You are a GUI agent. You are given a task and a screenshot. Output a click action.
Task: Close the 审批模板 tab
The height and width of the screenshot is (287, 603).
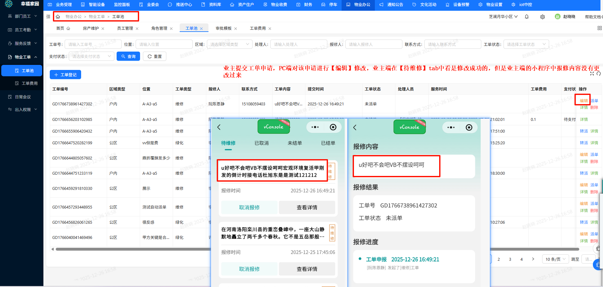[x=236, y=28]
